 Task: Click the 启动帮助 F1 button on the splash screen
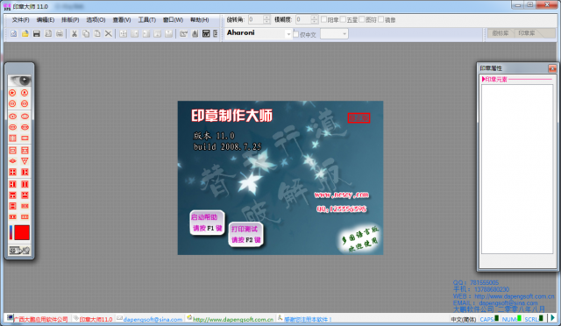point(207,223)
